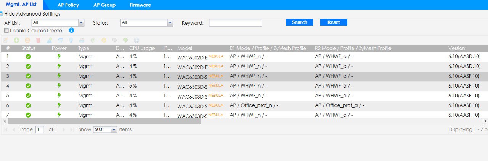Image resolution: width=488 pixels, height=161 pixels.
Task: Switch to the AP Group tab
Action: 104,5
